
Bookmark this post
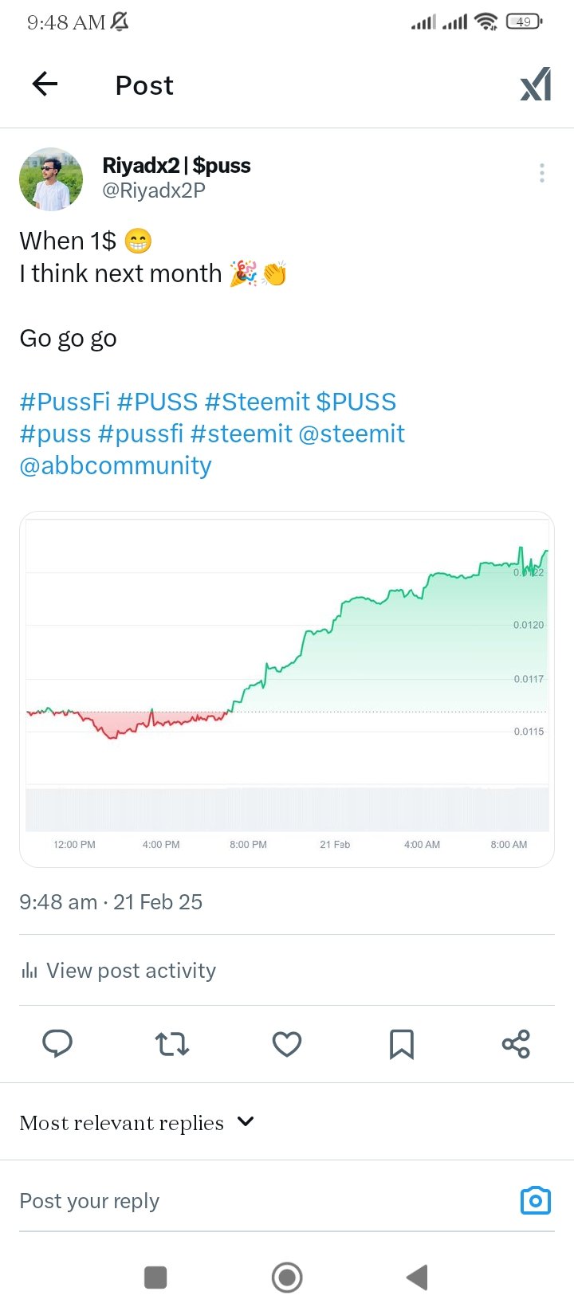402,1044
